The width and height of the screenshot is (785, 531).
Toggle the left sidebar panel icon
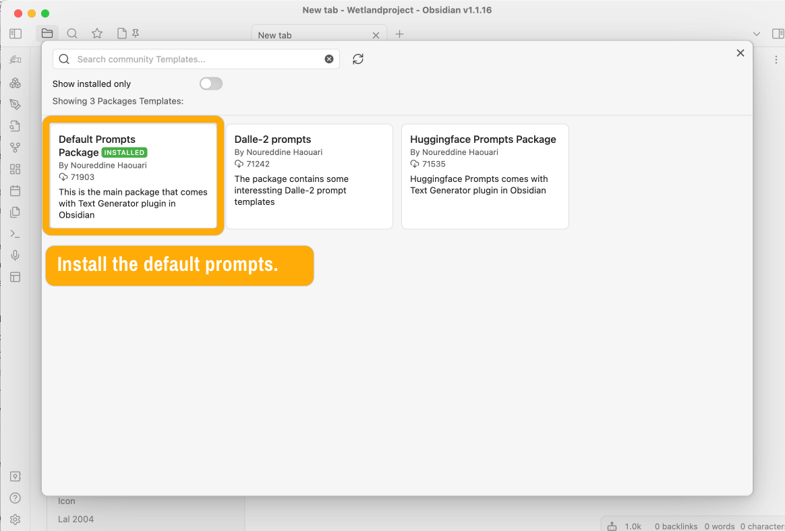tap(15, 32)
